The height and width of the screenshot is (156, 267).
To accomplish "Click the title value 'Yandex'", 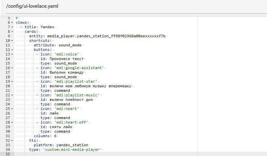I will [47, 27].
